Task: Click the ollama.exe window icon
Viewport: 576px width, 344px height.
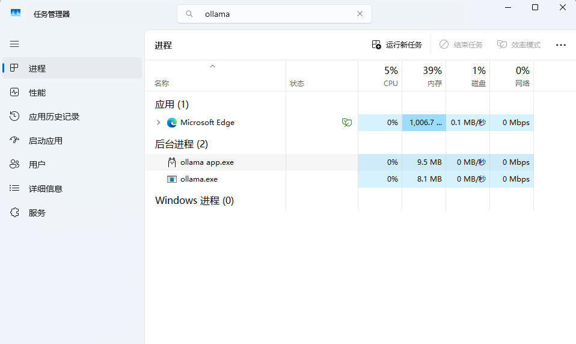Action: pyautogui.click(x=171, y=179)
